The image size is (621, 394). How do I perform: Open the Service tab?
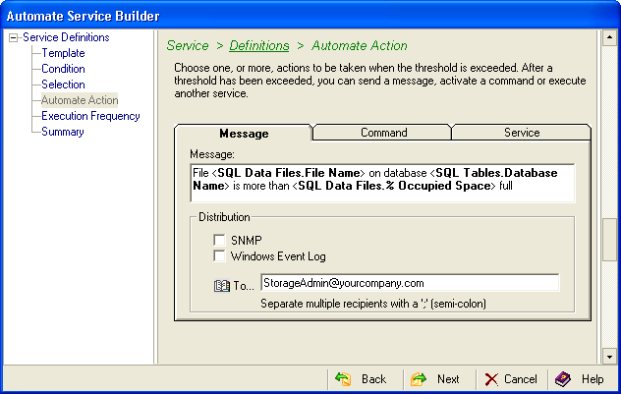[522, 133]
